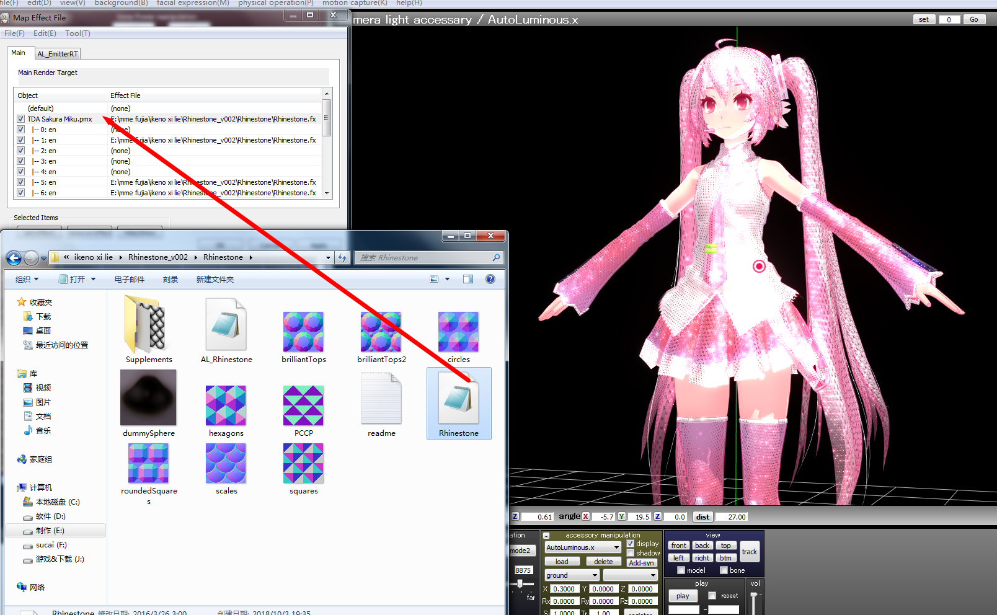Screen dimensions: 997x615
Task: Select the hexagons texture icon
Action: coord(226,405)
